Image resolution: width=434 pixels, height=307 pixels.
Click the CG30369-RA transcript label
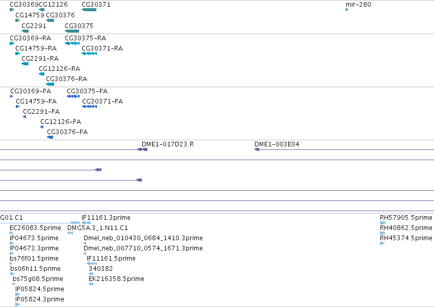(x=31, y=38)
